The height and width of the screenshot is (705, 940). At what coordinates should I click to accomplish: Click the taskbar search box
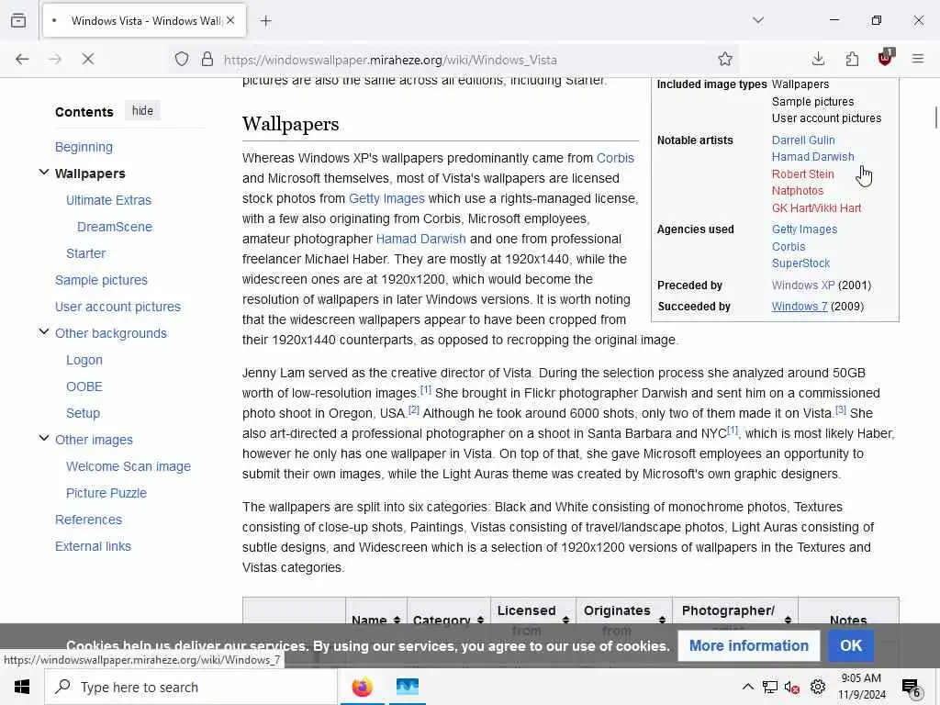click(x=191, y=687)
